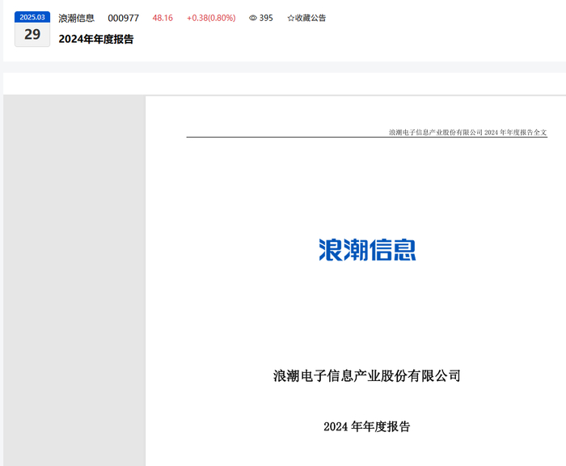Screen dimensions: 566x466
Task: Click the stock price 48.16
Action: coord(163,18)
